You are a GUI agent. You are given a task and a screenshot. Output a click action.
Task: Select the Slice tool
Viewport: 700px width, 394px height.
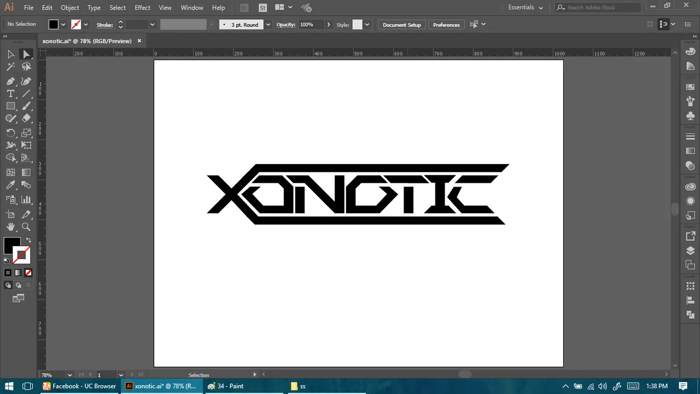(26, 215)
